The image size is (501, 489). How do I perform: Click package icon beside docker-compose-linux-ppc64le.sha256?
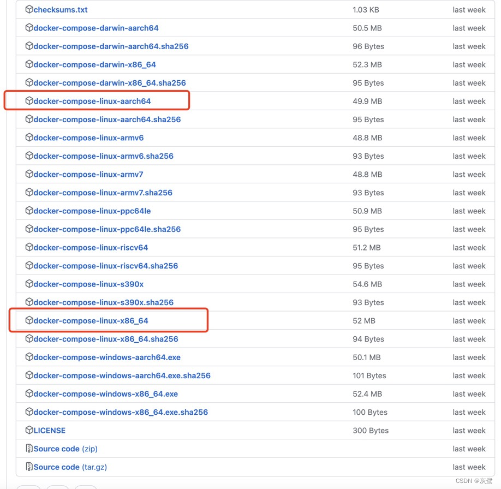(x=29, y=229)
